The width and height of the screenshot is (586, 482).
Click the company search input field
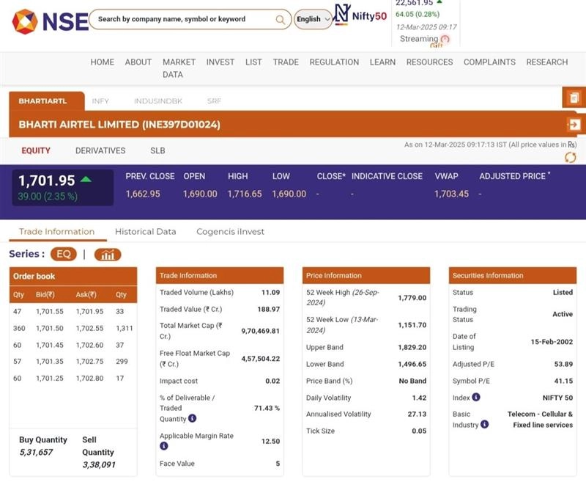click(183, 20)
